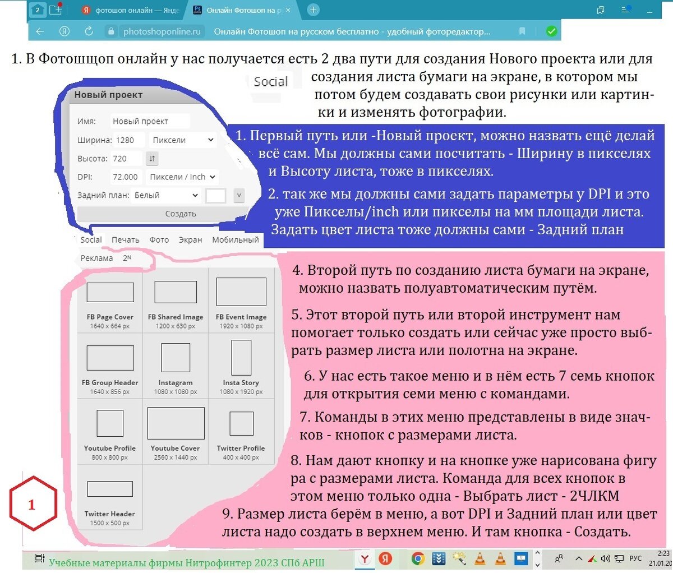Choose the Youtube Cover preset
This screenshot has width=673, height=573.
[176, 431]
